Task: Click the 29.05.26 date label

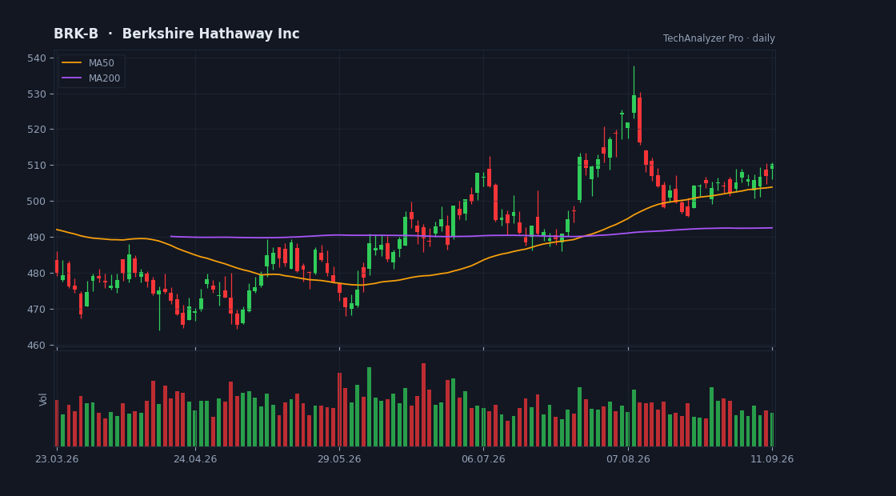Action: (x=339, y=459)
